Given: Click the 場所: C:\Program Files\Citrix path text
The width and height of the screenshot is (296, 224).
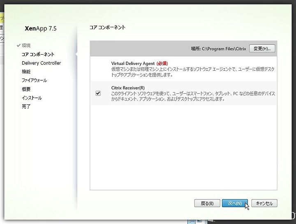Looking at the screenshot, I should (218, 48).
